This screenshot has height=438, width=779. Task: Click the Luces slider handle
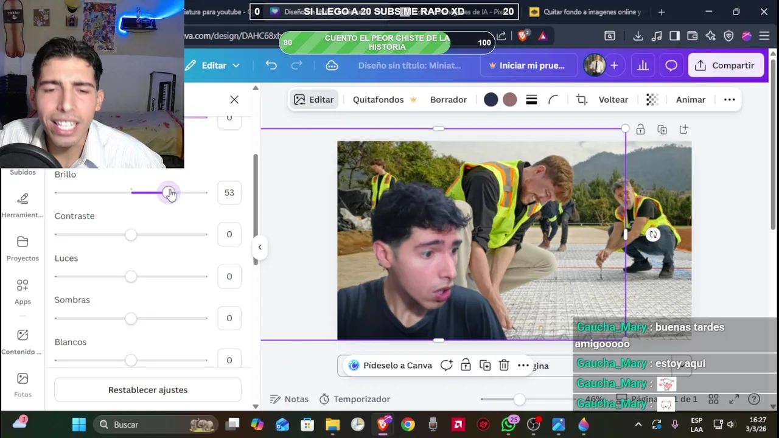[x=131, y=277]
